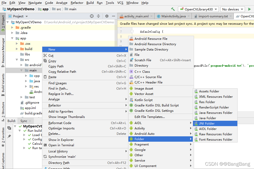Choose Gradle Kotlin DSL Settings
This screenshot has width=254, height=169.
161,111
